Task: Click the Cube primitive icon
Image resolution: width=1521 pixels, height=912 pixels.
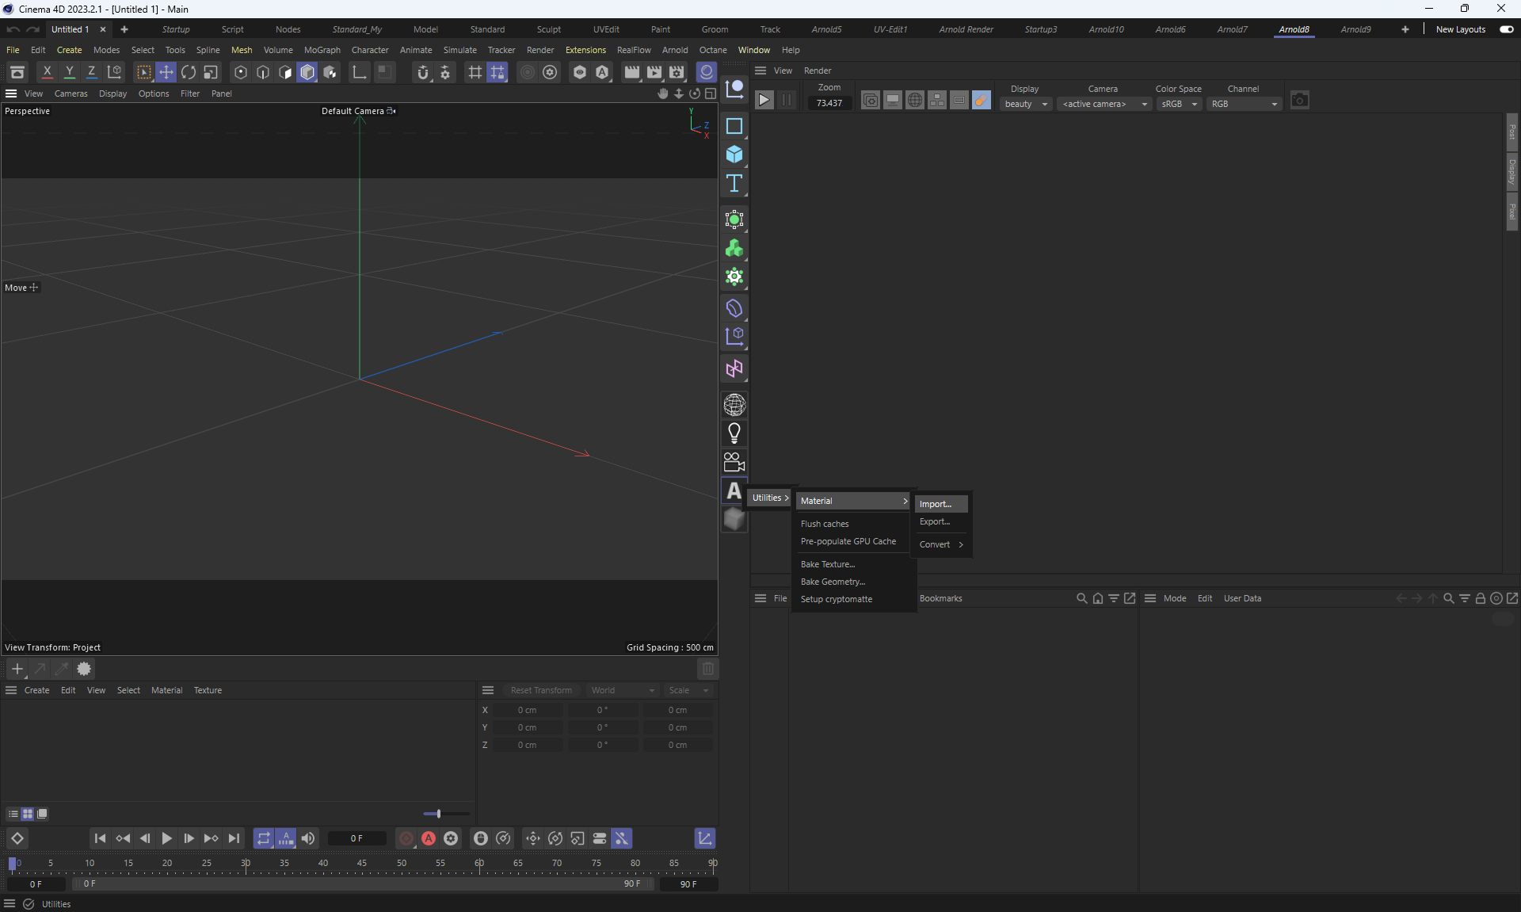Action: pos(734,155)
